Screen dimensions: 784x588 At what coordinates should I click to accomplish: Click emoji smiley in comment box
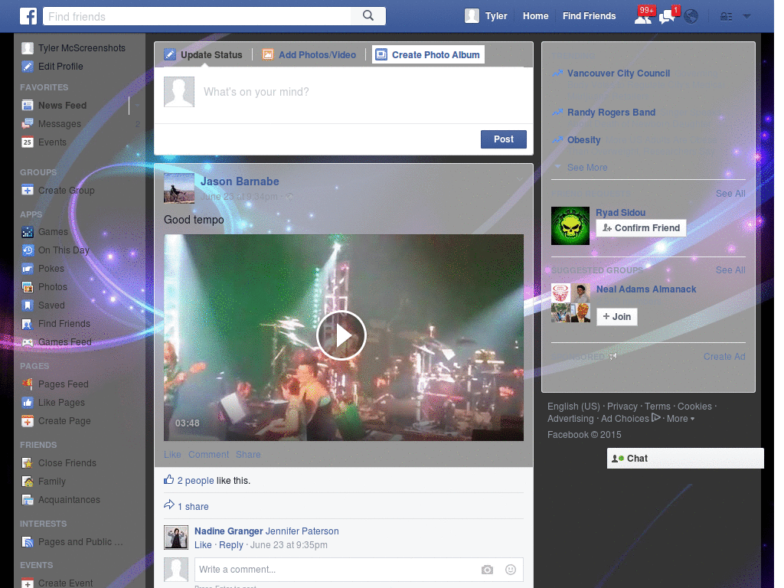point(511,570)
